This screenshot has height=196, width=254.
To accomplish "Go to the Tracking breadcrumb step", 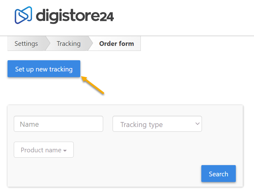I will point(68,44).
